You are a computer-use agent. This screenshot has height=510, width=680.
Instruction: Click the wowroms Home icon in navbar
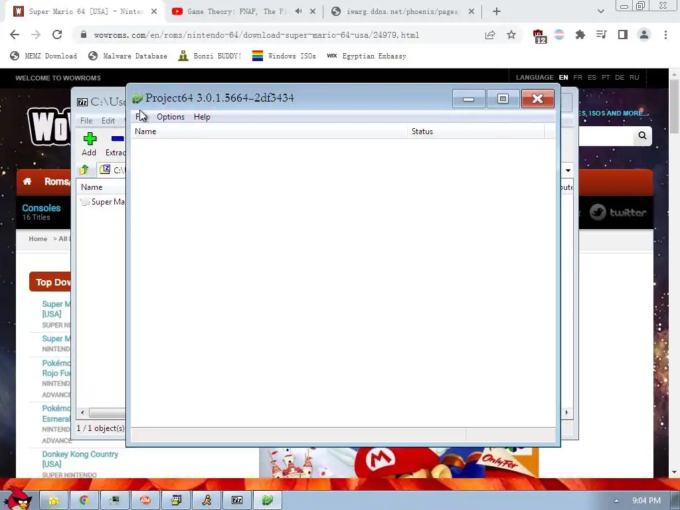27,181
